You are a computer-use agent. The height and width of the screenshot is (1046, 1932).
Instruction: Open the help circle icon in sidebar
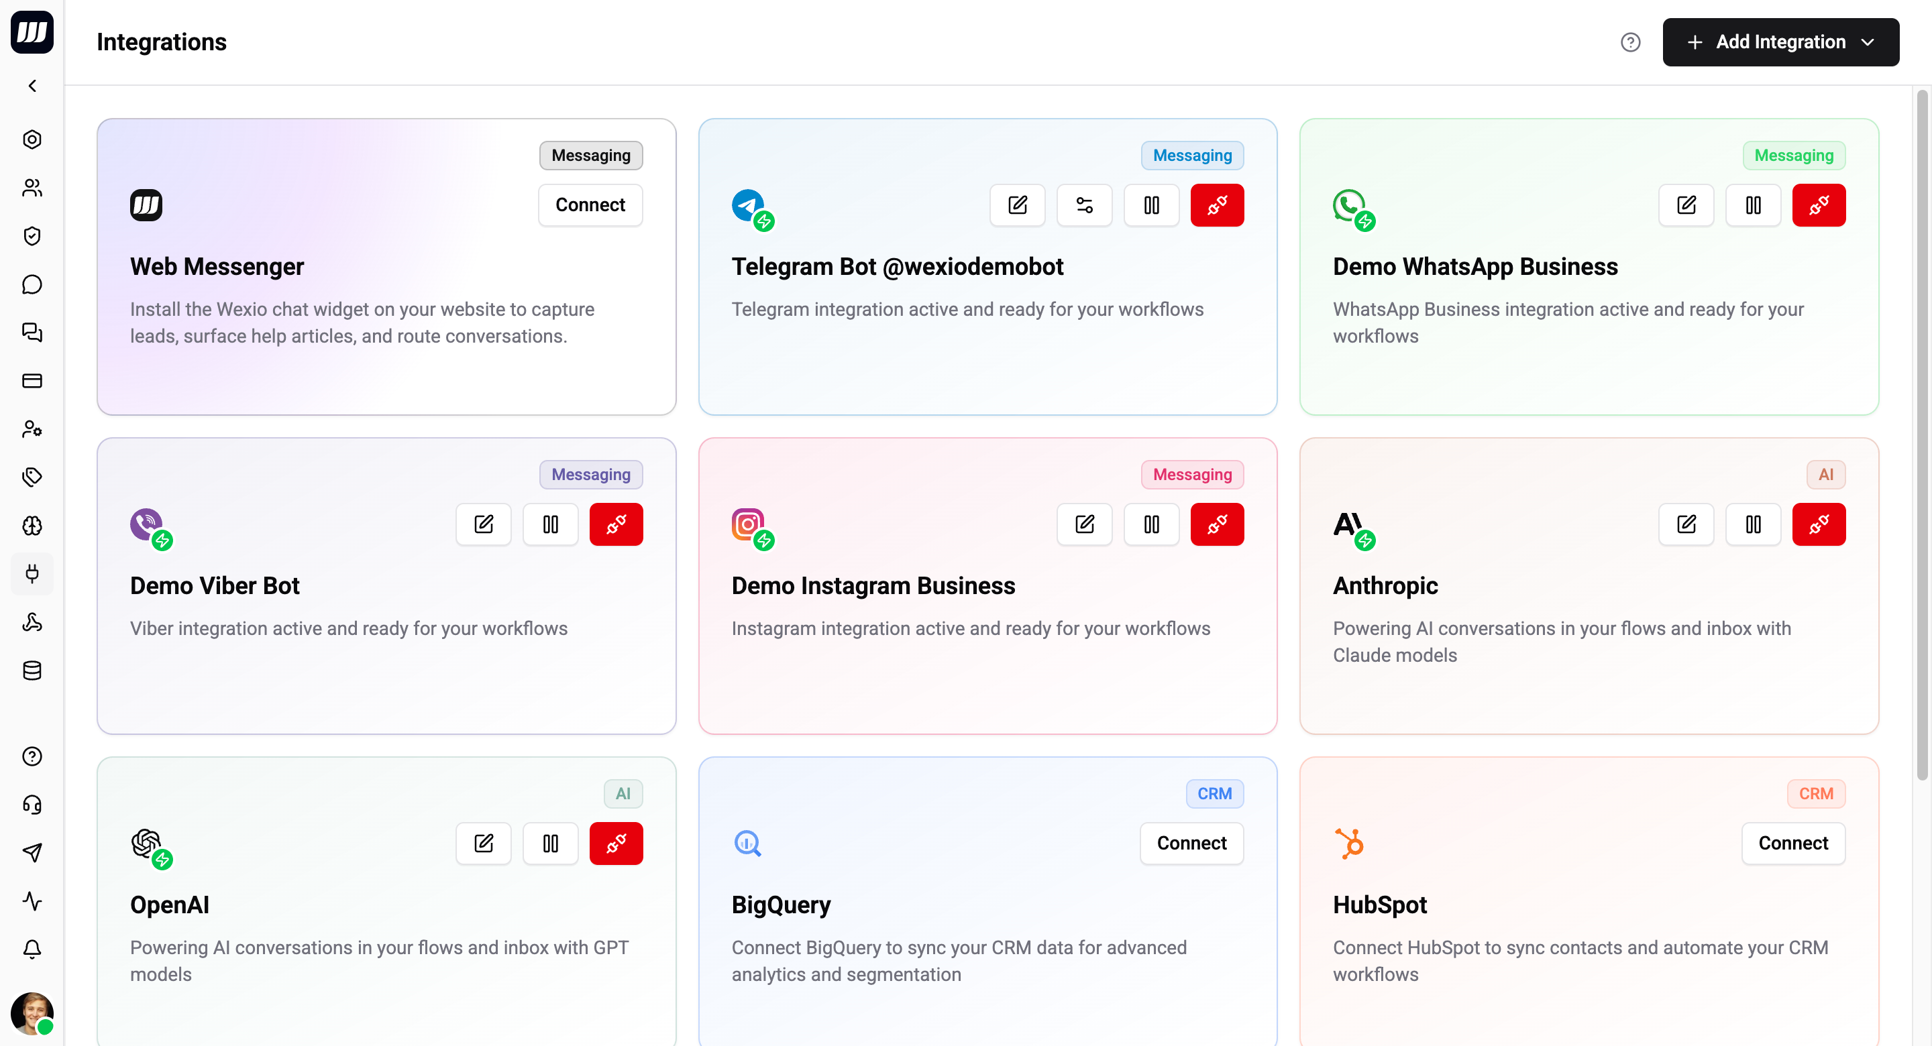pyautogui.click(x=32, y=756)
